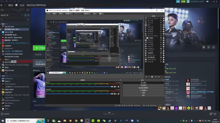Open game info icon on Steam page
The width and height of the screenshot is (220, 123).
[x=209, y=47]
